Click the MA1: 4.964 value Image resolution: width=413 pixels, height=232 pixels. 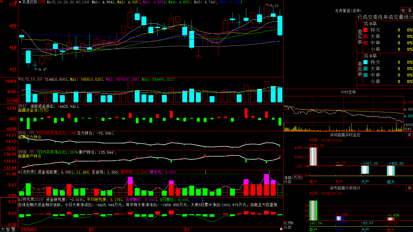(x=103, y=2)
